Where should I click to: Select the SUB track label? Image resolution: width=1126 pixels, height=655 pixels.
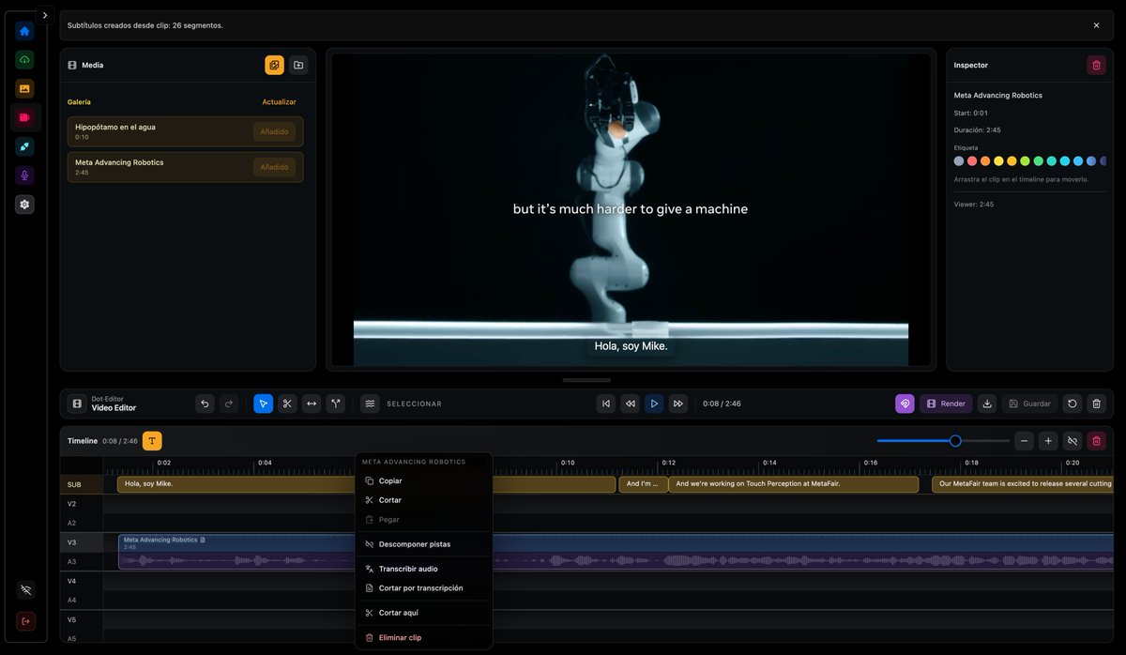click(x=81, y=484)
